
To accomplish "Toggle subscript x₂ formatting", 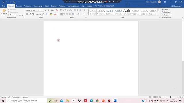I will [x=40, y=14].
